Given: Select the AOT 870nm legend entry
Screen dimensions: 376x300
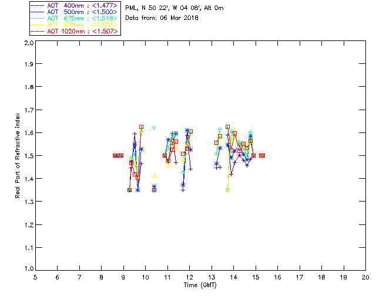Looking at the screenshot, I should (x=75, y=25).
